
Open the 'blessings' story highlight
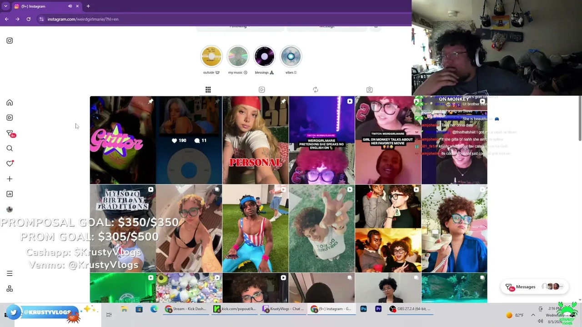point(264,57)
